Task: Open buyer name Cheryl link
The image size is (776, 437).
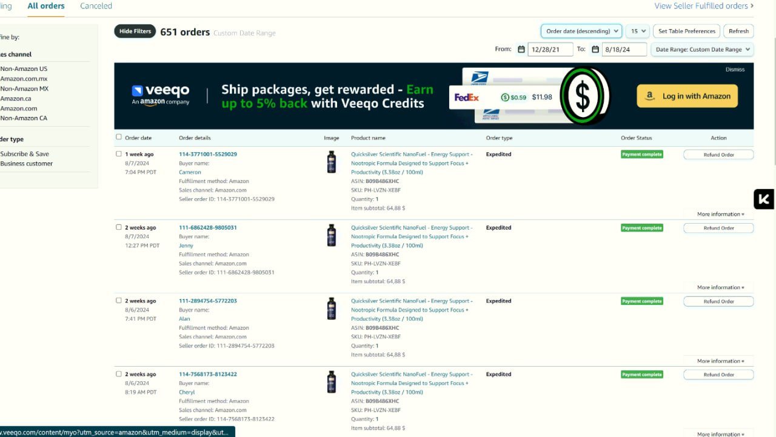Action: (187, 392)
